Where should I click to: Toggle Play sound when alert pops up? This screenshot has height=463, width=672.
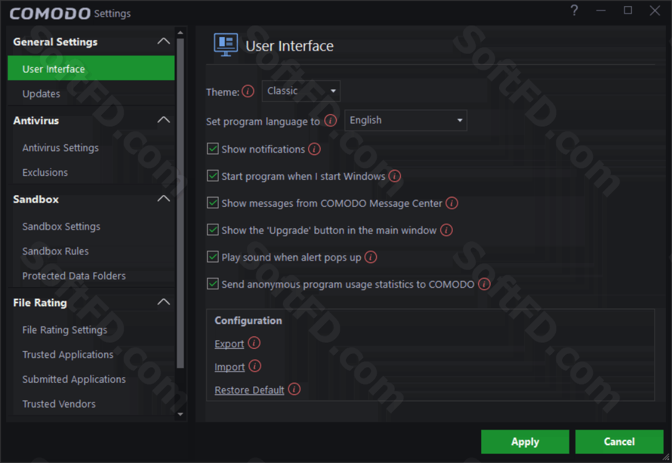coord(212,257)
